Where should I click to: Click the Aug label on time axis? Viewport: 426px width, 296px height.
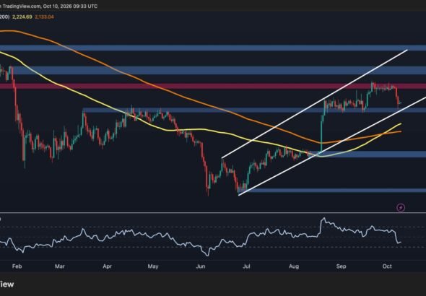pos(294,266)
